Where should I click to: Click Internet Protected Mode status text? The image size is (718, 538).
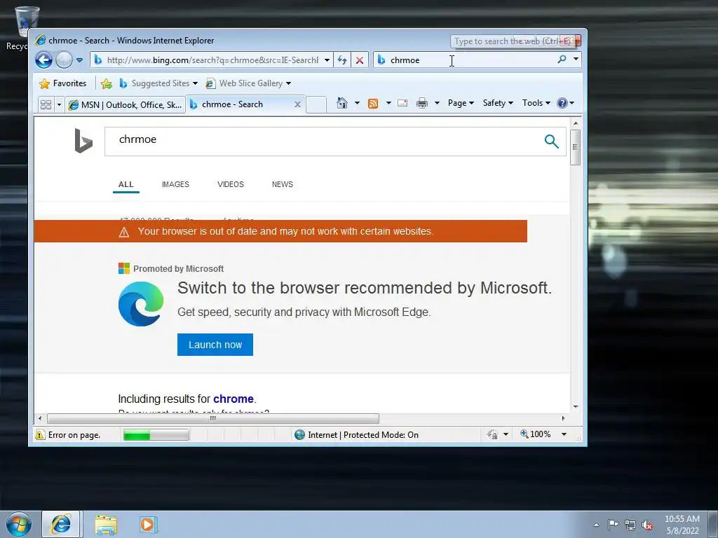pyautogui.click(x=363, y=434)
